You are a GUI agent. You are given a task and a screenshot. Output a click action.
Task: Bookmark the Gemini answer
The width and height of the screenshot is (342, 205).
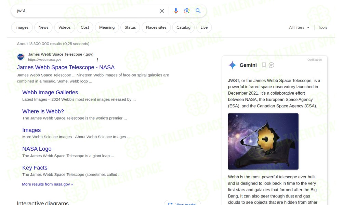264,65
